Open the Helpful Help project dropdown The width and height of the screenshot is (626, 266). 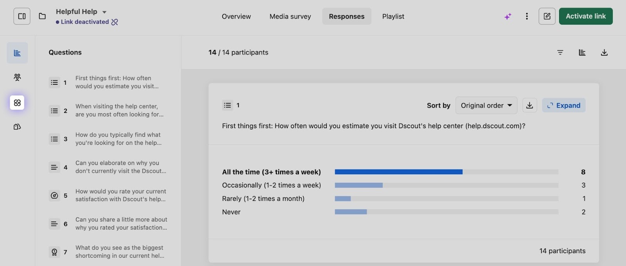pos(104,12)
